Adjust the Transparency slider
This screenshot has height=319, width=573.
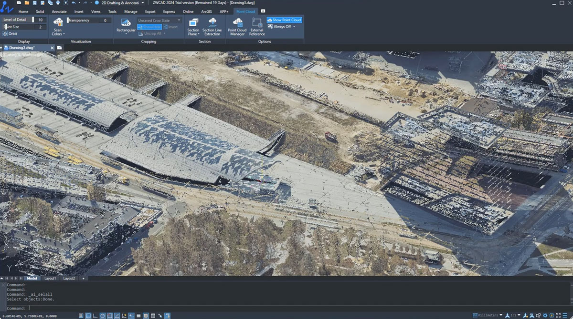click(69, 20)
